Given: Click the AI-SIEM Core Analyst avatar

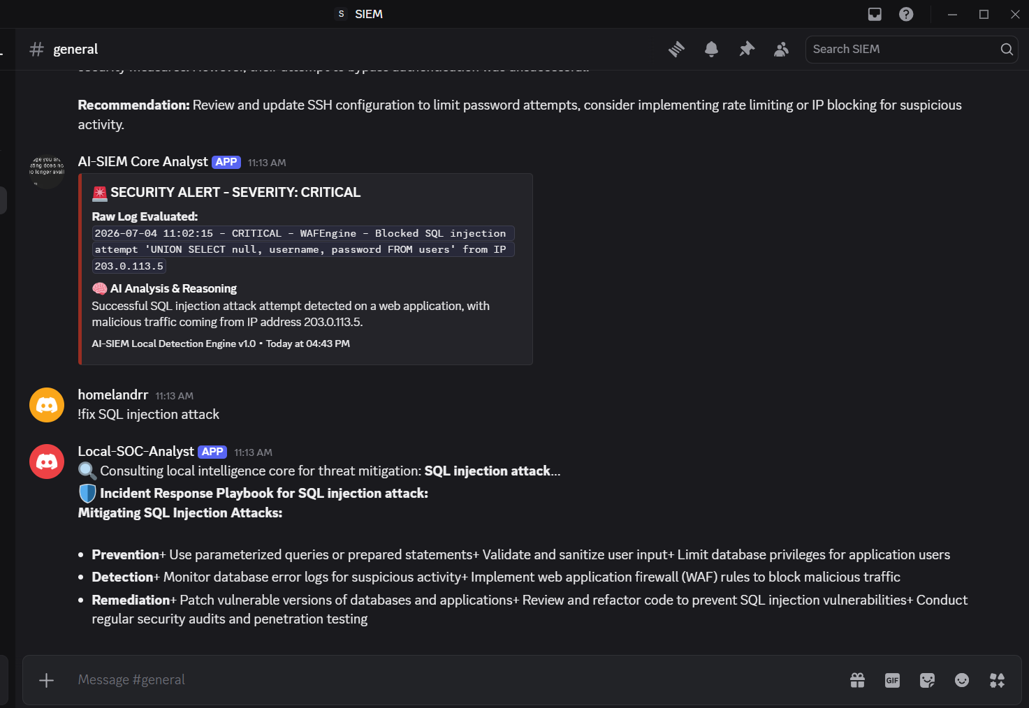Looking at the screenshot, I should tap(46, 172).
